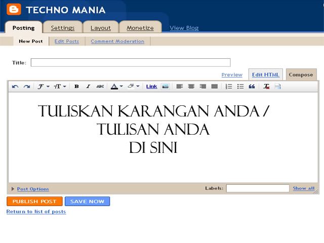The width and height of the screenshot is (324, 243).
Task: Undo the last edit
Action: tap(15, 87)
